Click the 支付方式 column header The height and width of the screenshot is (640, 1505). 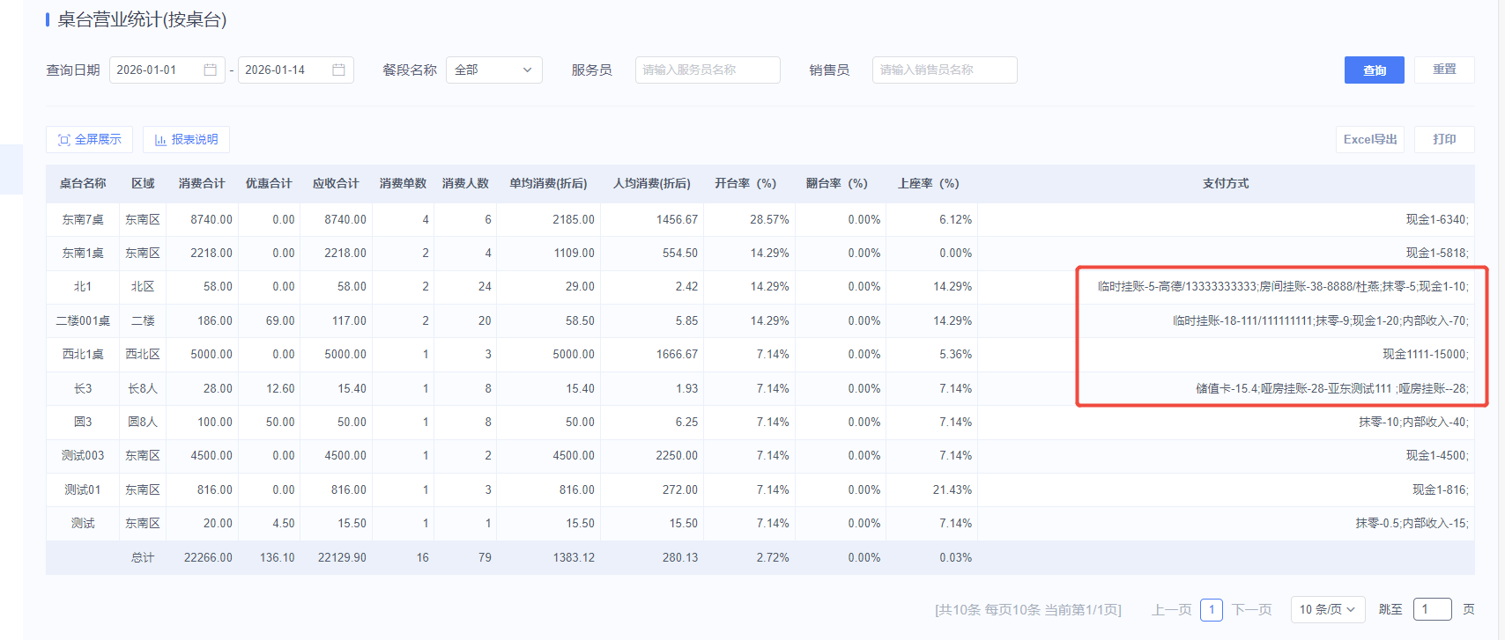(x=1225, y=183)
